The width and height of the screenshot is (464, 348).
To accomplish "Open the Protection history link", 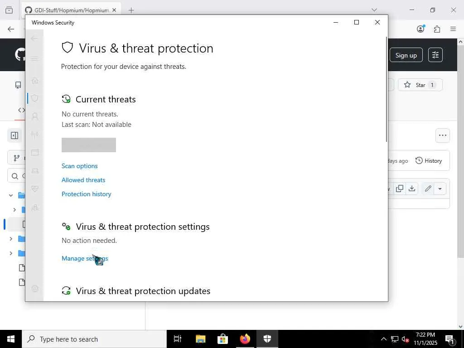I will coord(87,194).
